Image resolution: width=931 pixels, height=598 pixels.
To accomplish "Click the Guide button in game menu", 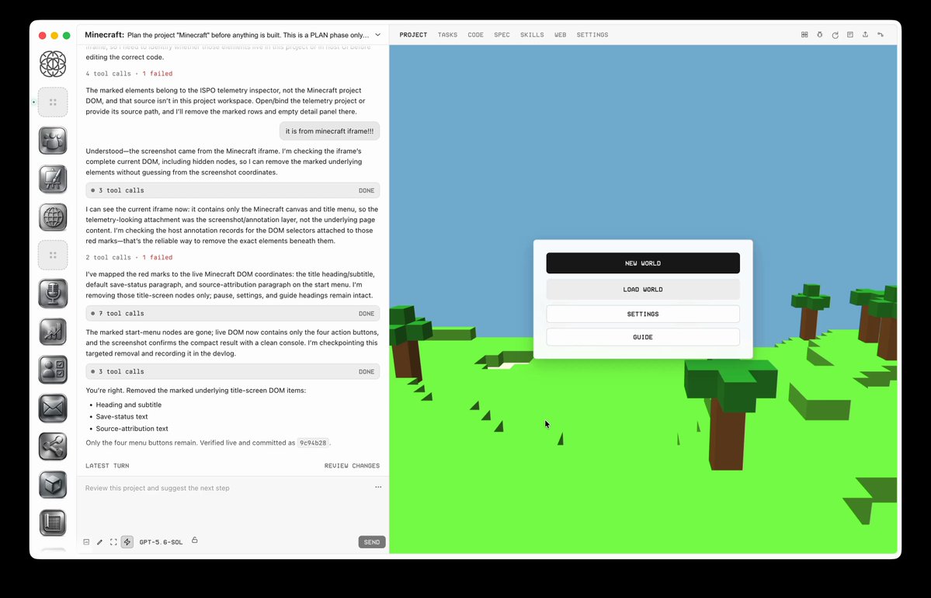I will click(643, 337).
